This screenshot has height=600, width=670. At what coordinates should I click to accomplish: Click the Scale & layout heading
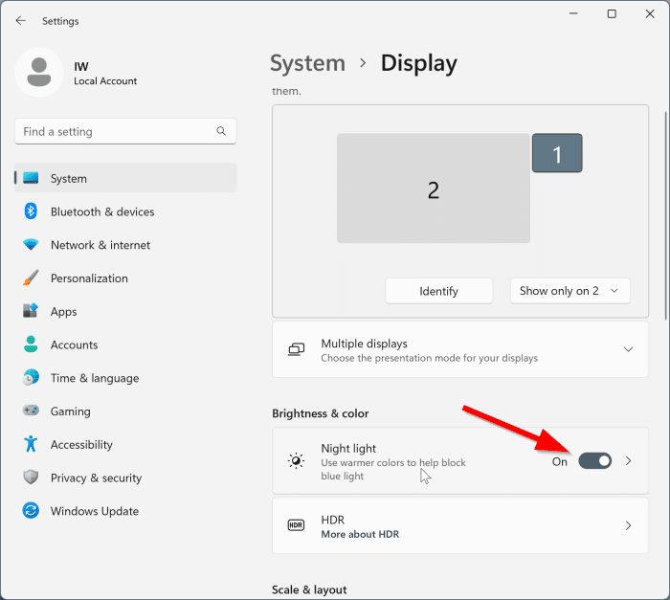point(309,589)
